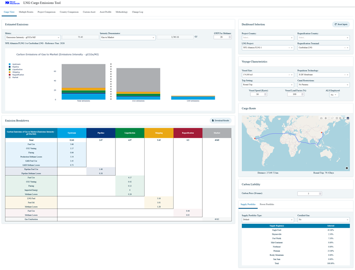The image size is (355, 270).
Task: Open the Canal Restrictions dropdown
Action: coord(323,85)
